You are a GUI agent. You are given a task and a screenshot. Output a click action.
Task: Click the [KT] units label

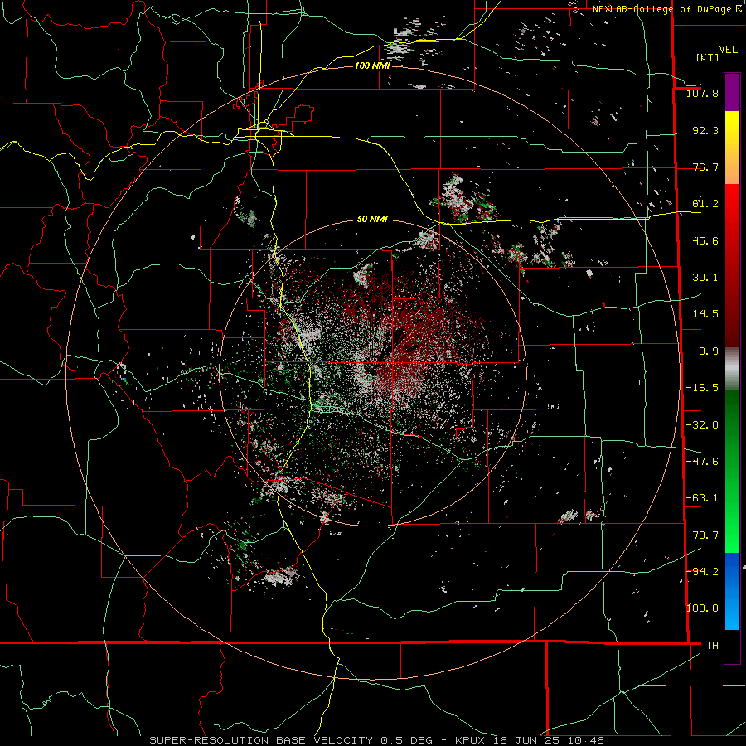click(x=707, y=57)
